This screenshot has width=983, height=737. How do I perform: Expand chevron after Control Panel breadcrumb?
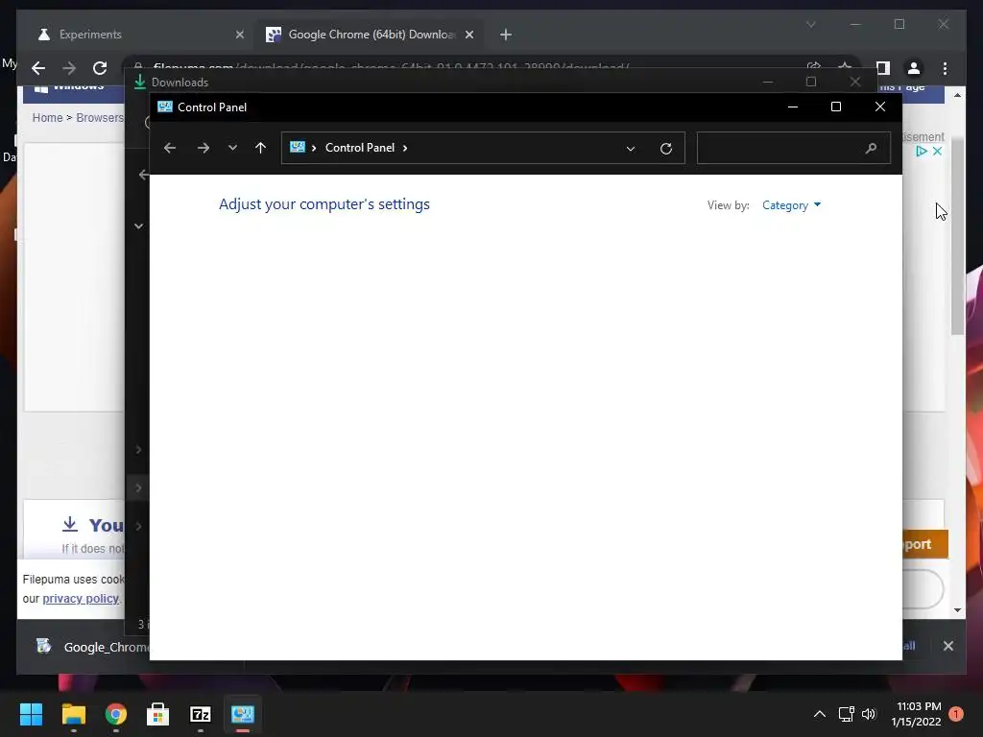[x=405, y=148]
